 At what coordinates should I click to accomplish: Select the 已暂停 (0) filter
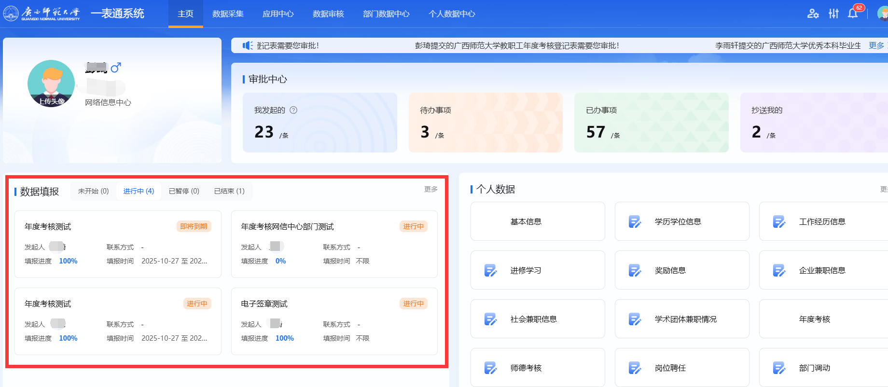[x=184, y=191]
